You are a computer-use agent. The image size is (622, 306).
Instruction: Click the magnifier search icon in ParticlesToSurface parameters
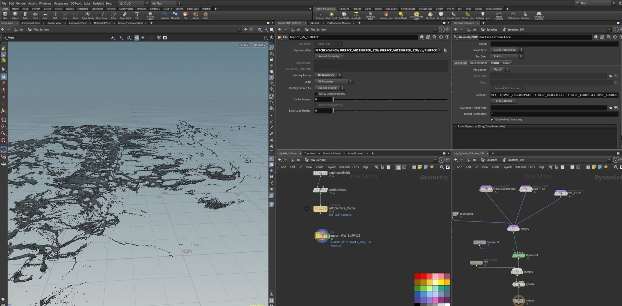point(609,37)
